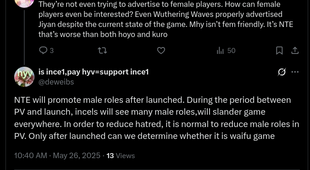The width and height of the screenshot is (310, 170).
Task: Open replies via the speech bubble icon
Action: coord(43,51)
